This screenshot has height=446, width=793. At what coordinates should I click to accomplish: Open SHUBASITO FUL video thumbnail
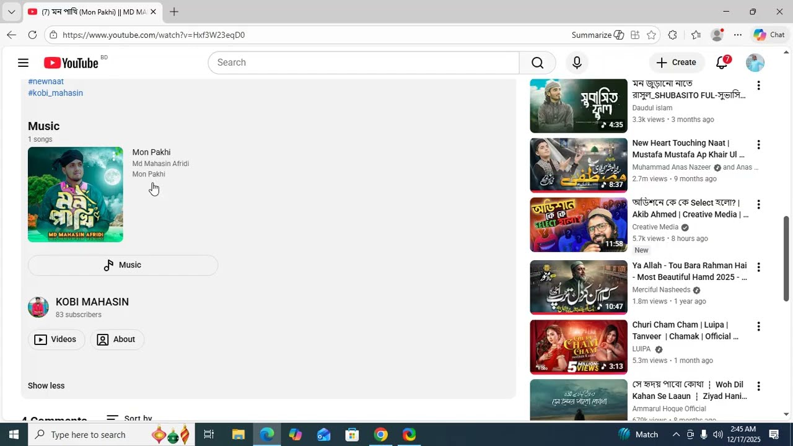(x=579, y=106)
